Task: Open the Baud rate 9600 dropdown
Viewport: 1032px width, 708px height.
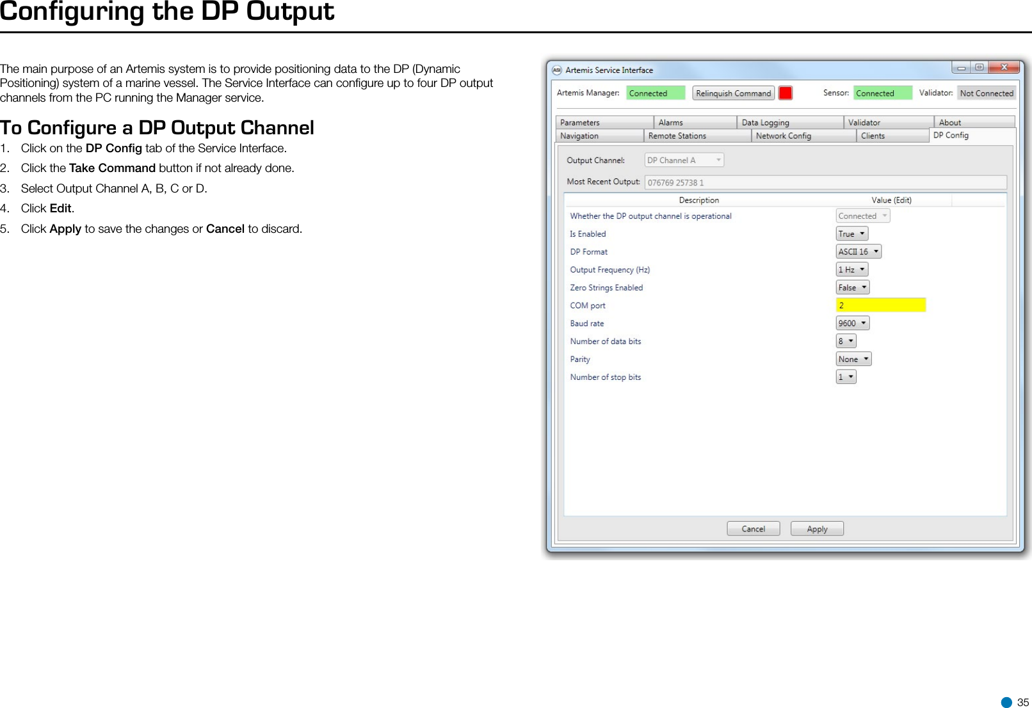Action: pyautogui.click(x=852, y=324)
